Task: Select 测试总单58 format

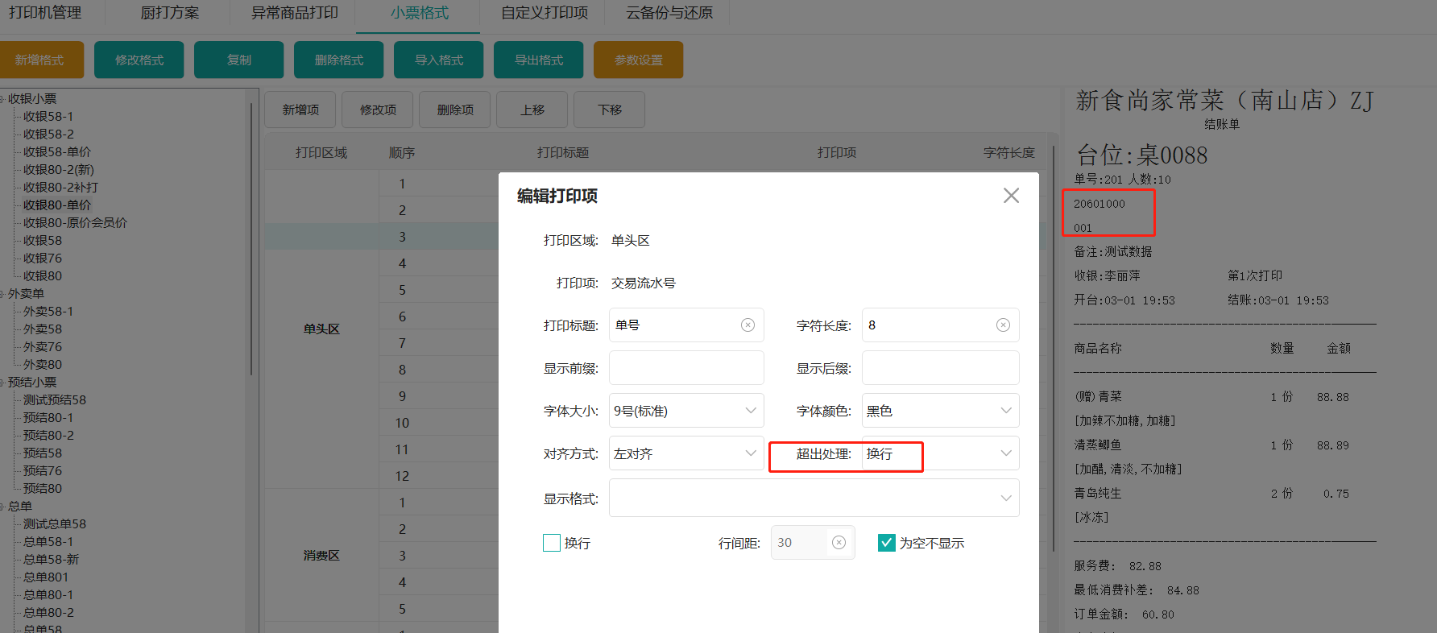Action: click(x=55, y=524)
